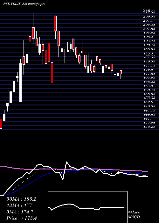
Task: Click the 179.85 price axis label
Action: point(149,61)
